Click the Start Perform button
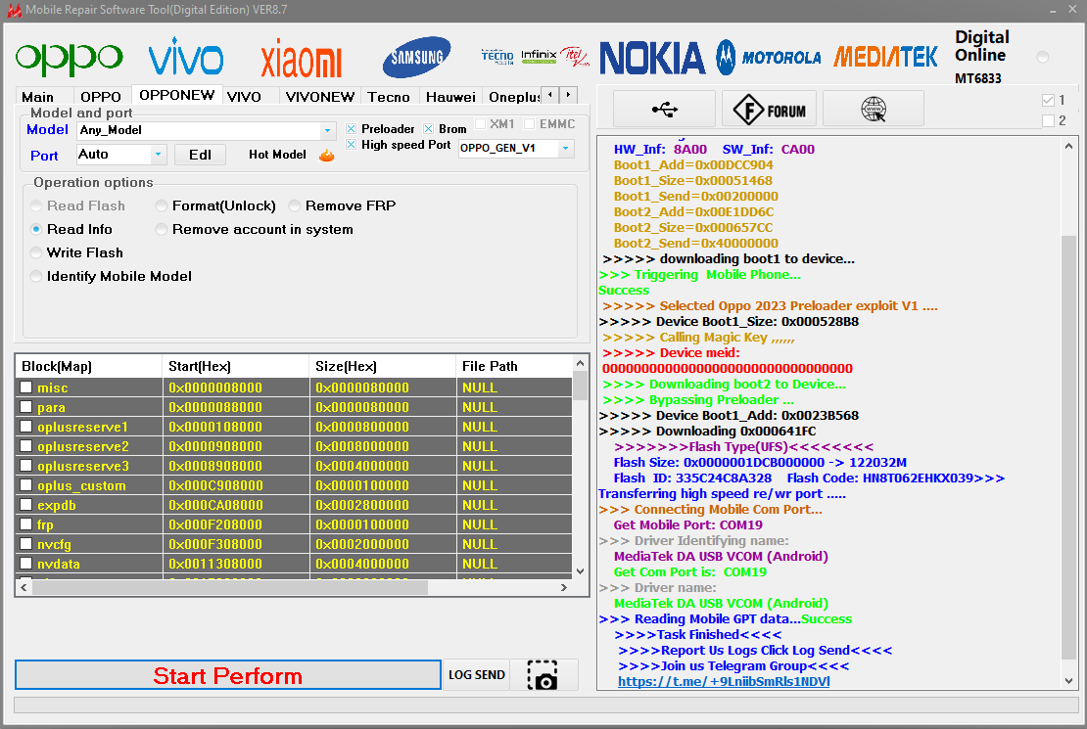 pos(228,675)
